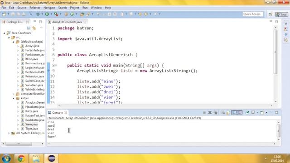
Task: Open the File menu
Action: click(4, 8)
